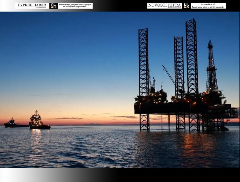240x182 pixels.
Task: Open the Cyprus Haber logo banner
Action: 32,6
